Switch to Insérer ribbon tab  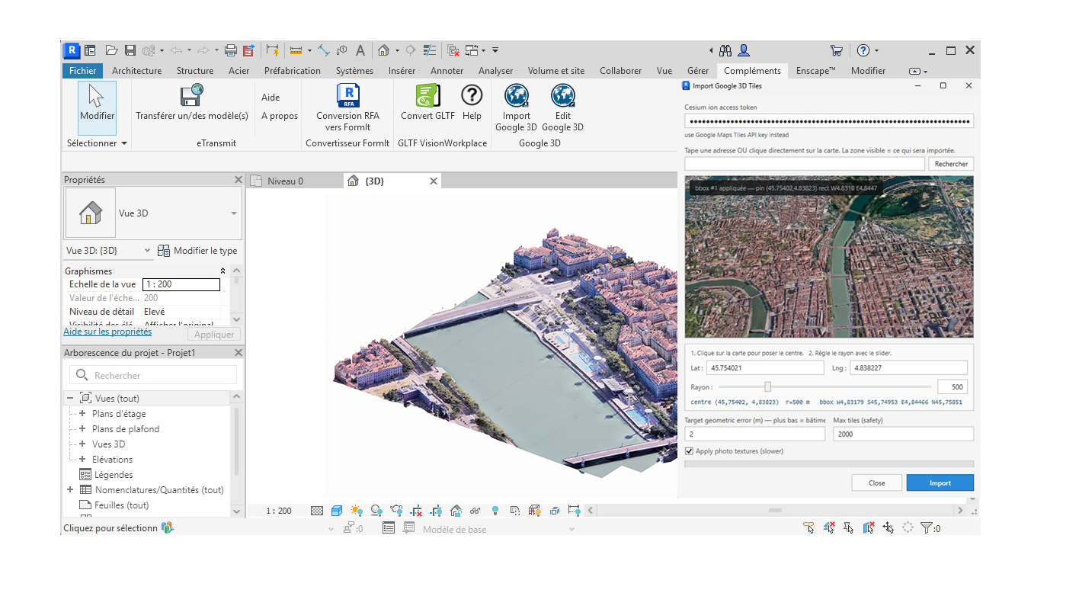(402, 71)
